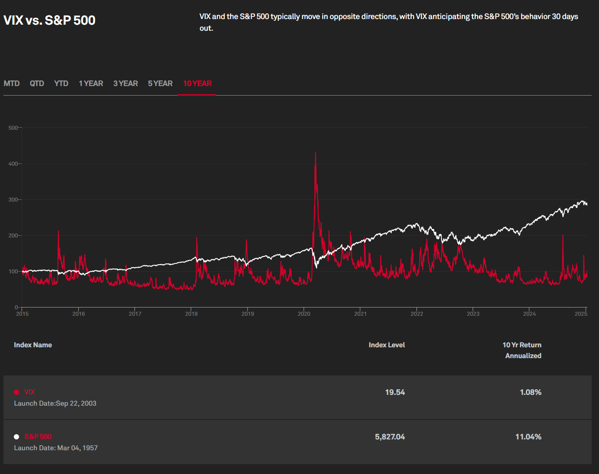Screen dimensions: 599x474
Task: Switch chart to 3 YEAR view
Action: click(x=125, y=83)
